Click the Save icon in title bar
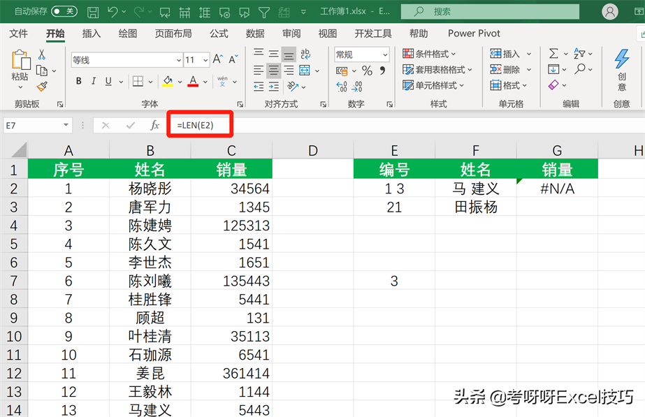The image size is (645, 417). tap(92, 12)
